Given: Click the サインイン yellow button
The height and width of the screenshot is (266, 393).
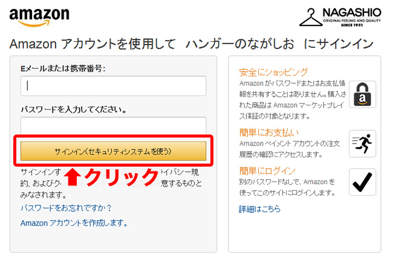Looking at the screenshot, I should point(113,151).
